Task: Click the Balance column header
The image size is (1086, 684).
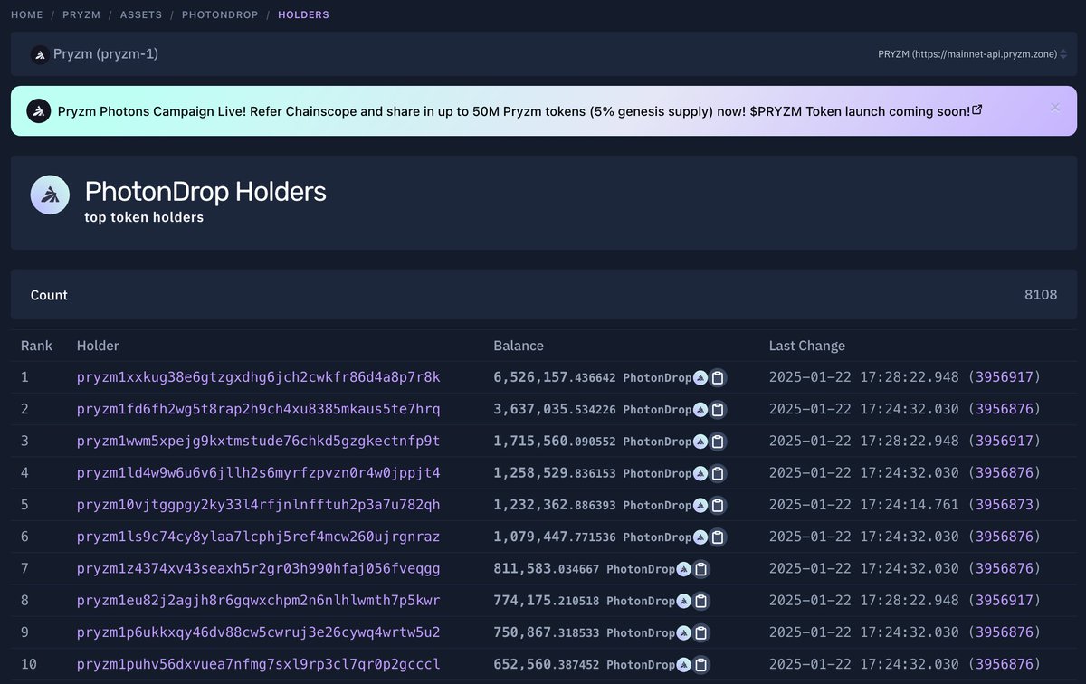Action: [x=519, y=346]
